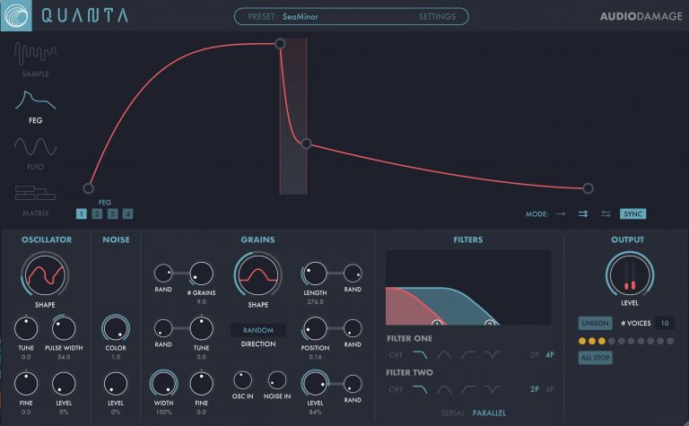Set Filter Two to 2P slope
The height and width of the screenshot is (426, 689).
point(535,389)
